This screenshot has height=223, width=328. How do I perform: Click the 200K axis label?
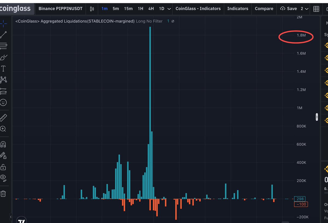301,181
